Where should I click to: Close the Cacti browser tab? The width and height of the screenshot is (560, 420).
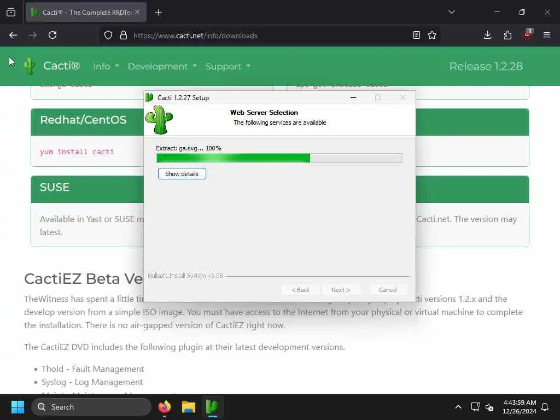[x=137, y=13]
